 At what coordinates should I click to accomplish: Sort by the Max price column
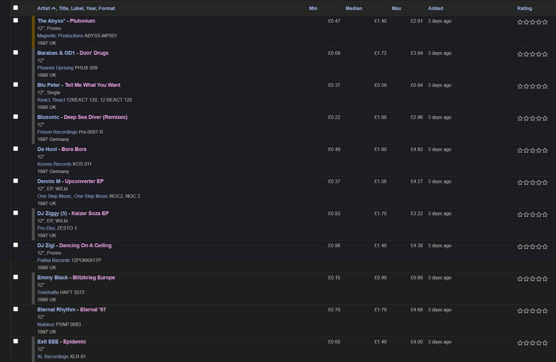tap(396, 8)
